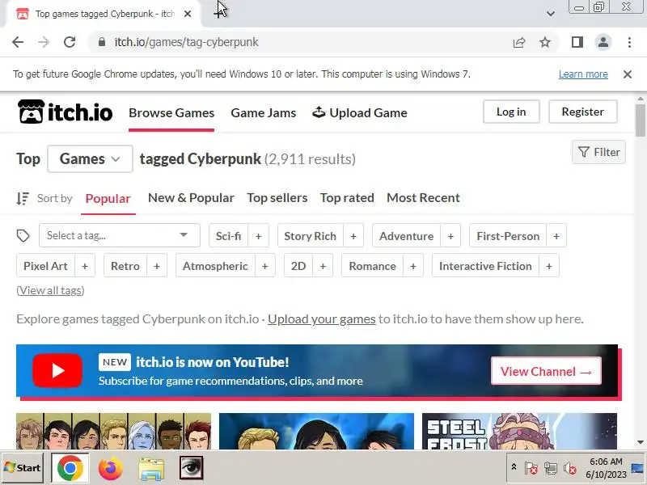Add Story Rich tag with plus button
647x485 pixels.
pyautogui.click(x=353, y=236)
